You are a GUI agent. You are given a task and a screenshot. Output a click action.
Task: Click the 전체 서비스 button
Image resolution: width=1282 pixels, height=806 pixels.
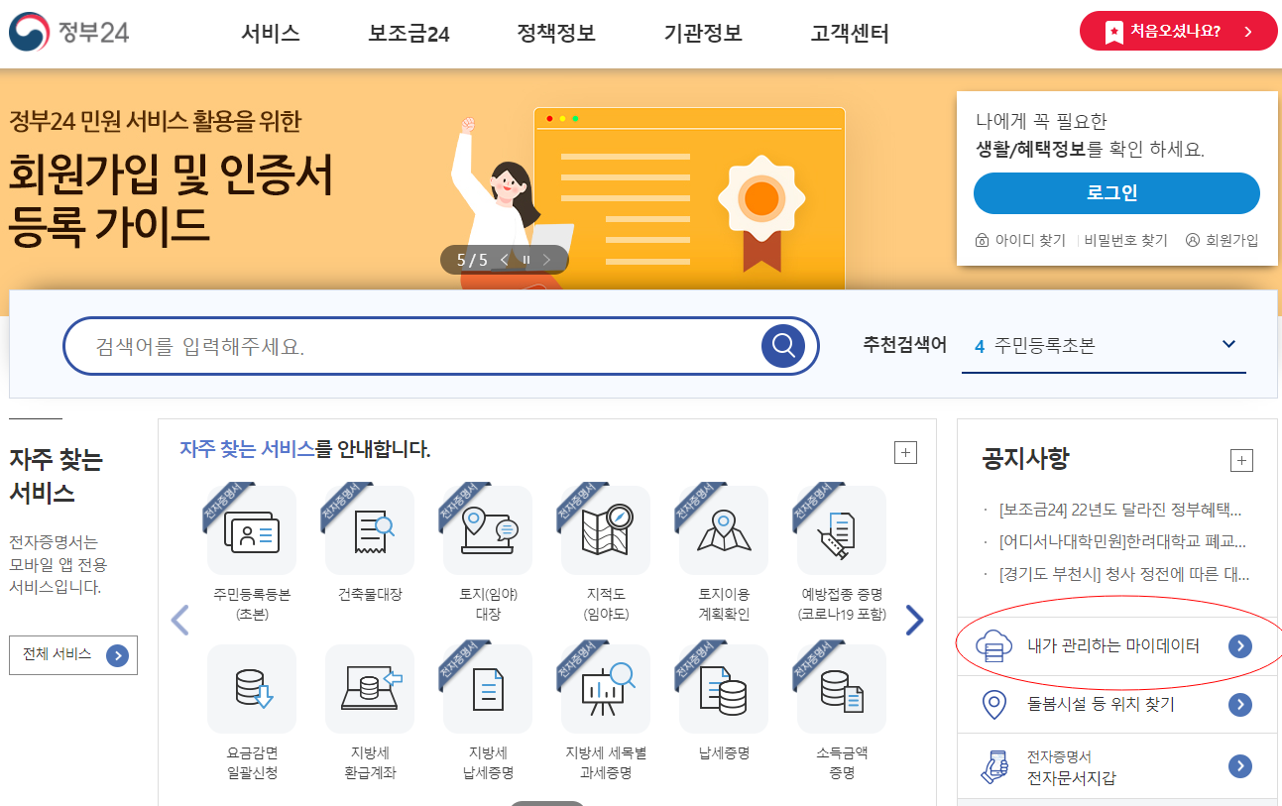pos(73,655)
